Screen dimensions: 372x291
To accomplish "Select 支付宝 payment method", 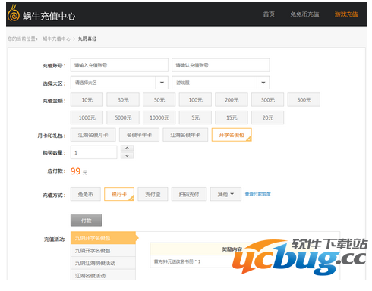I will tap(153, 194).
